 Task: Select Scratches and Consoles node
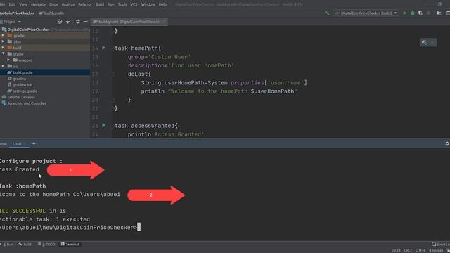27,103
